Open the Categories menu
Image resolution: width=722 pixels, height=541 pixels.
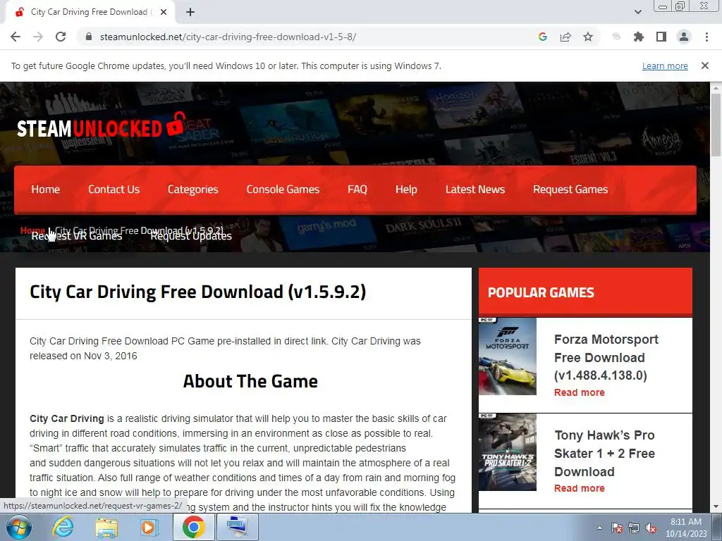(193, 189)
